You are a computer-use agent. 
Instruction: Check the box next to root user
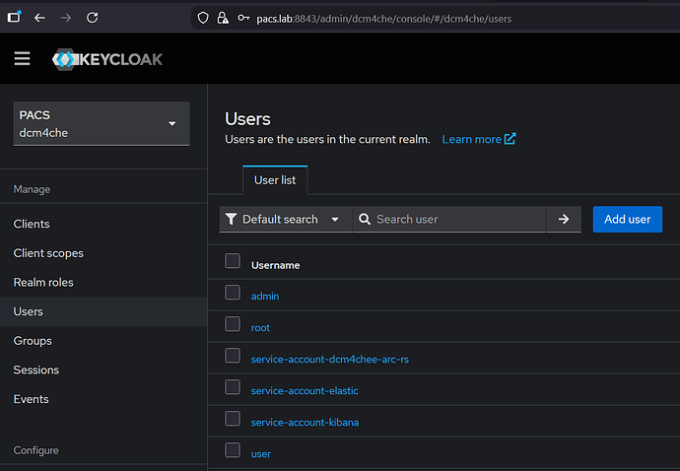pyautogui.click(x=233, y=324)
